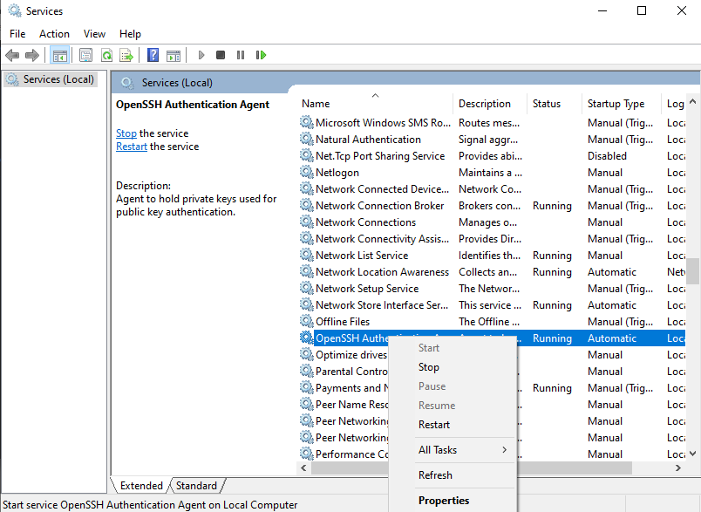The width and height of the screenshot is (701, 512).
Task: Open Properties from the toolbar icon
Action: tap(85, 56)
